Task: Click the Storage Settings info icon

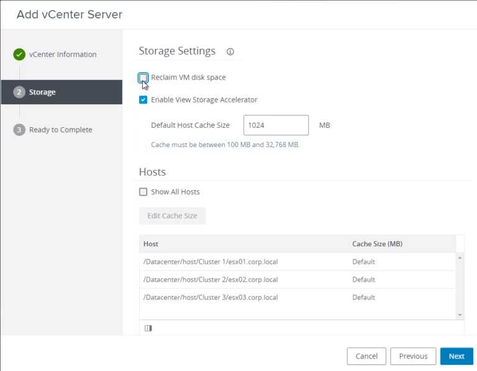Action: click(230, 51)
